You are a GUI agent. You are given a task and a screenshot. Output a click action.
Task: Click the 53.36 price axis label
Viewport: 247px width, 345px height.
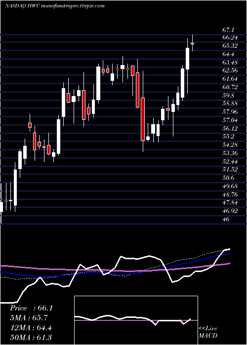(230, 153)
